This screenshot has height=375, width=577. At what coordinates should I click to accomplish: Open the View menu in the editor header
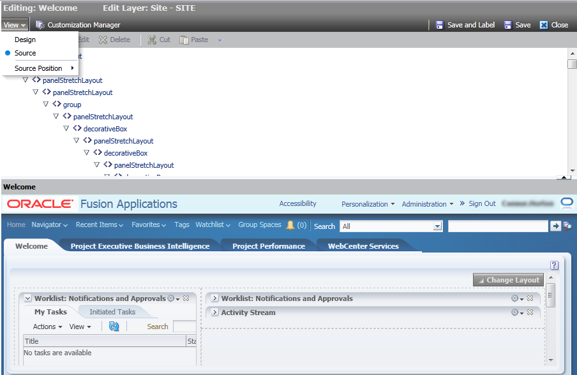[x=14, y=25]
